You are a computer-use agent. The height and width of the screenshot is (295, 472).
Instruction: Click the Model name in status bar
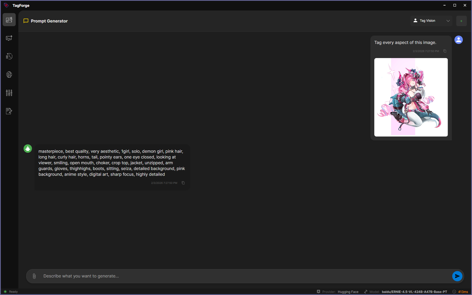click(x=414, y=292)
